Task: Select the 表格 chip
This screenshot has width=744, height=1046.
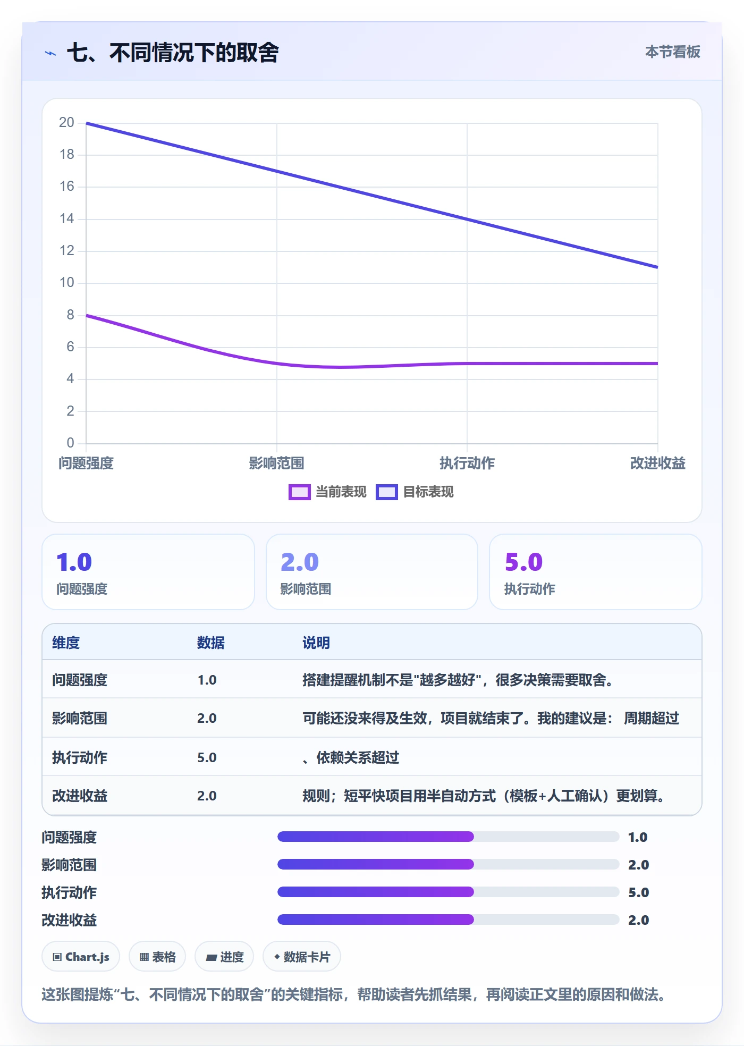Action: (x=157, y=957)
